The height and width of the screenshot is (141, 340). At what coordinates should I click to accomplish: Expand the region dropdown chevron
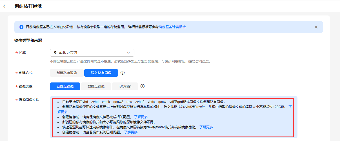(x=128, y=53)
